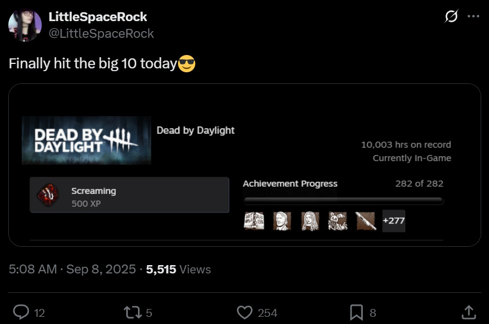Open the 5:08 AM Sep 8, 2025 timestamp
This screenshot has height=324, width=489.
[x=72, y=270]
